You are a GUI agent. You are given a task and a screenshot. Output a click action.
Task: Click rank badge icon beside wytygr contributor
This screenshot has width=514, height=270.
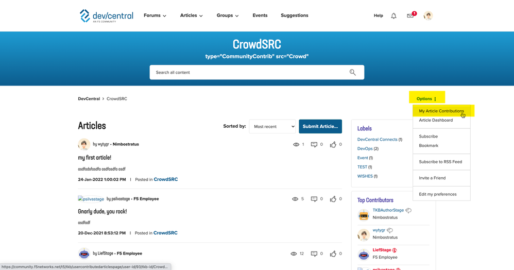(390, 230)
